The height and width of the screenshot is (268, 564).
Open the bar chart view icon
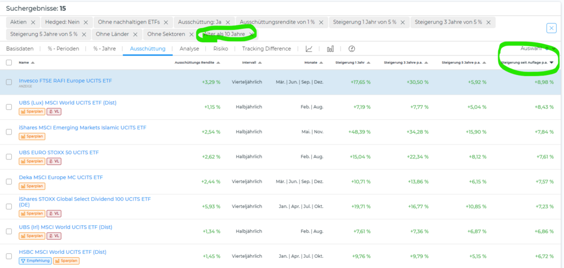(331, 49)
